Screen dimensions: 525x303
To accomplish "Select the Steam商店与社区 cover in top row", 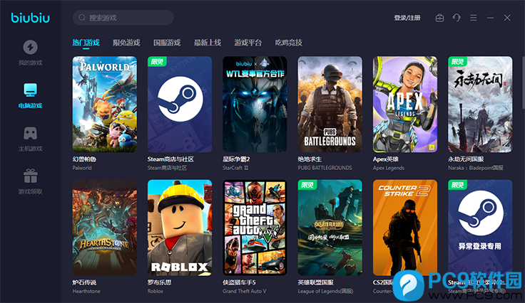I will (x=180, y=104).
